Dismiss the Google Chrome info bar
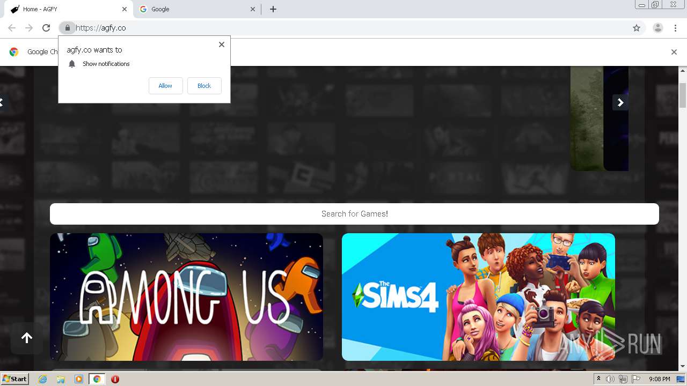 coord(674,52)
